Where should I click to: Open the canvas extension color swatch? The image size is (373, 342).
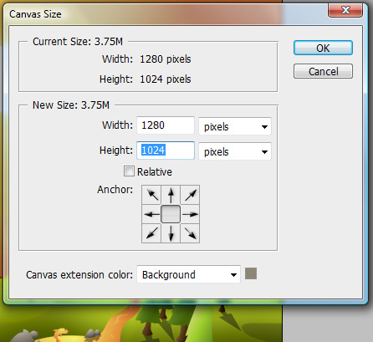tap(251, 273)
